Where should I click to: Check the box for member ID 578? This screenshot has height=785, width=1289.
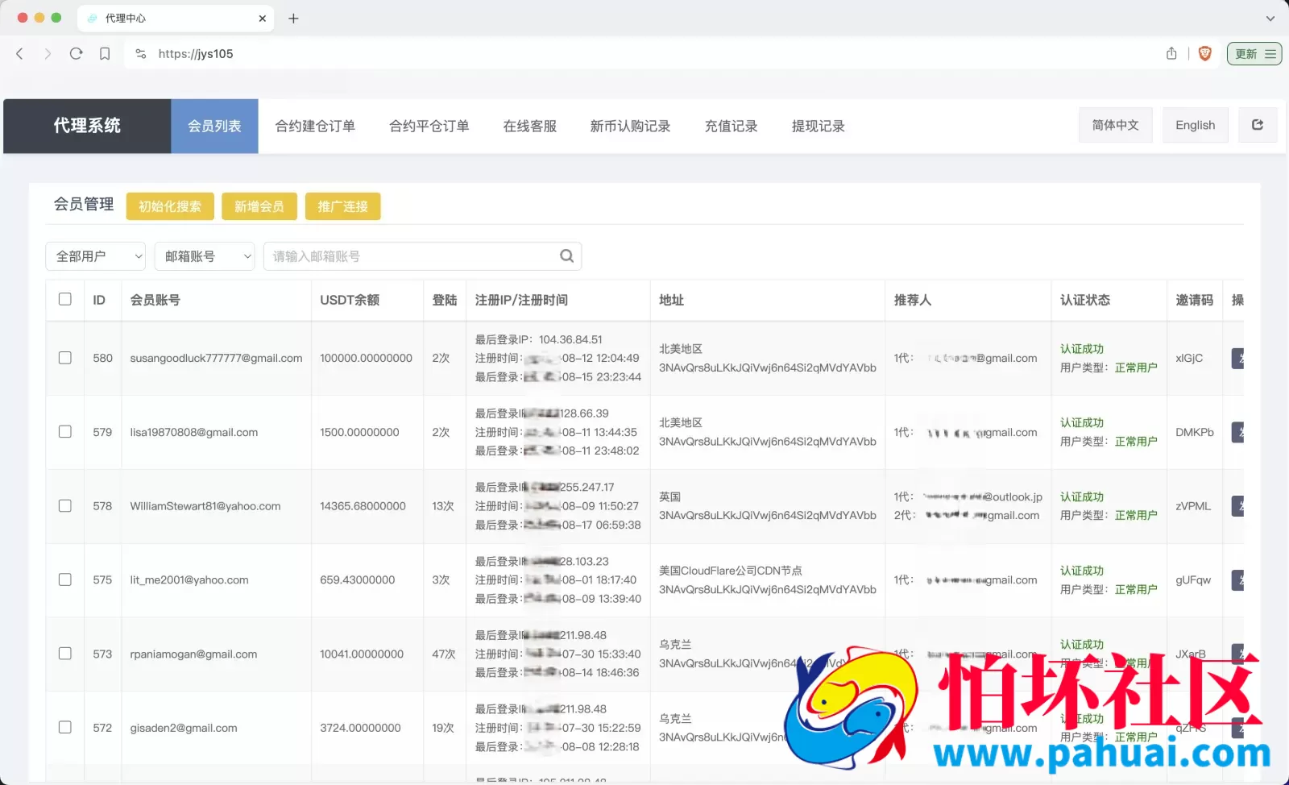coord(65,506)
